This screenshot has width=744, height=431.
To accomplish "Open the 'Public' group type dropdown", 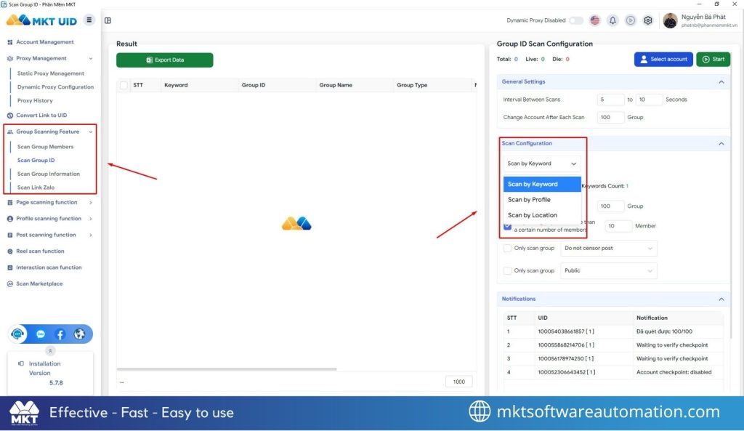I will click(610, 270).
